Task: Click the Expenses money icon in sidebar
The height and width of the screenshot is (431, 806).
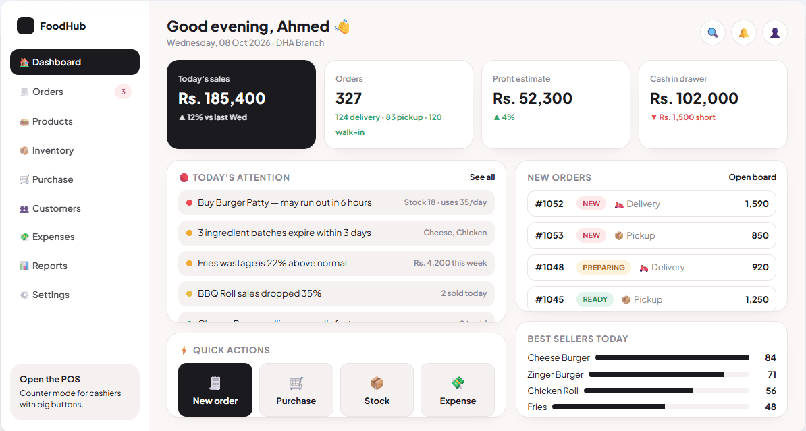Action: (x=24, y=237)
